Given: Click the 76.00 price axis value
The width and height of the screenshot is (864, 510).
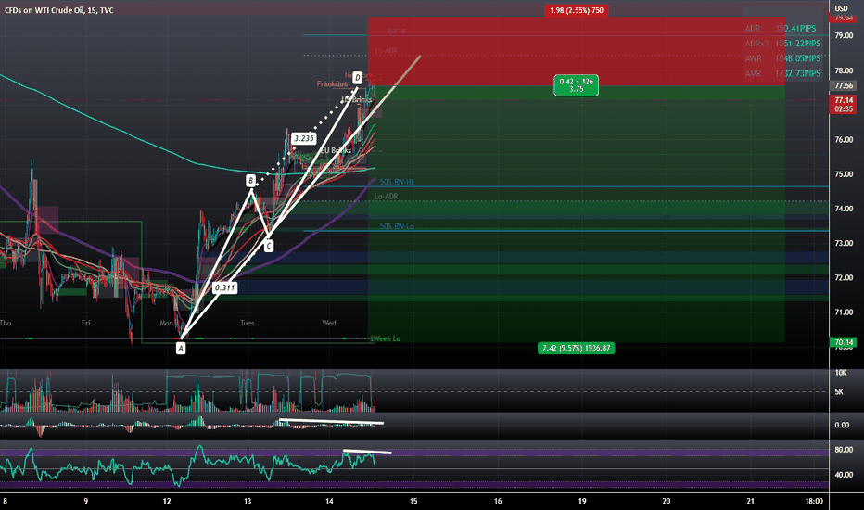Looking at the screenshot, I should pos(844,139).
